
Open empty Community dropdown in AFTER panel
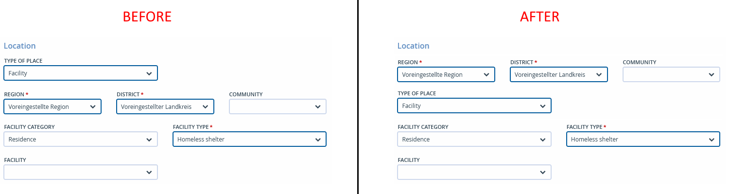[x=671, y=74]
